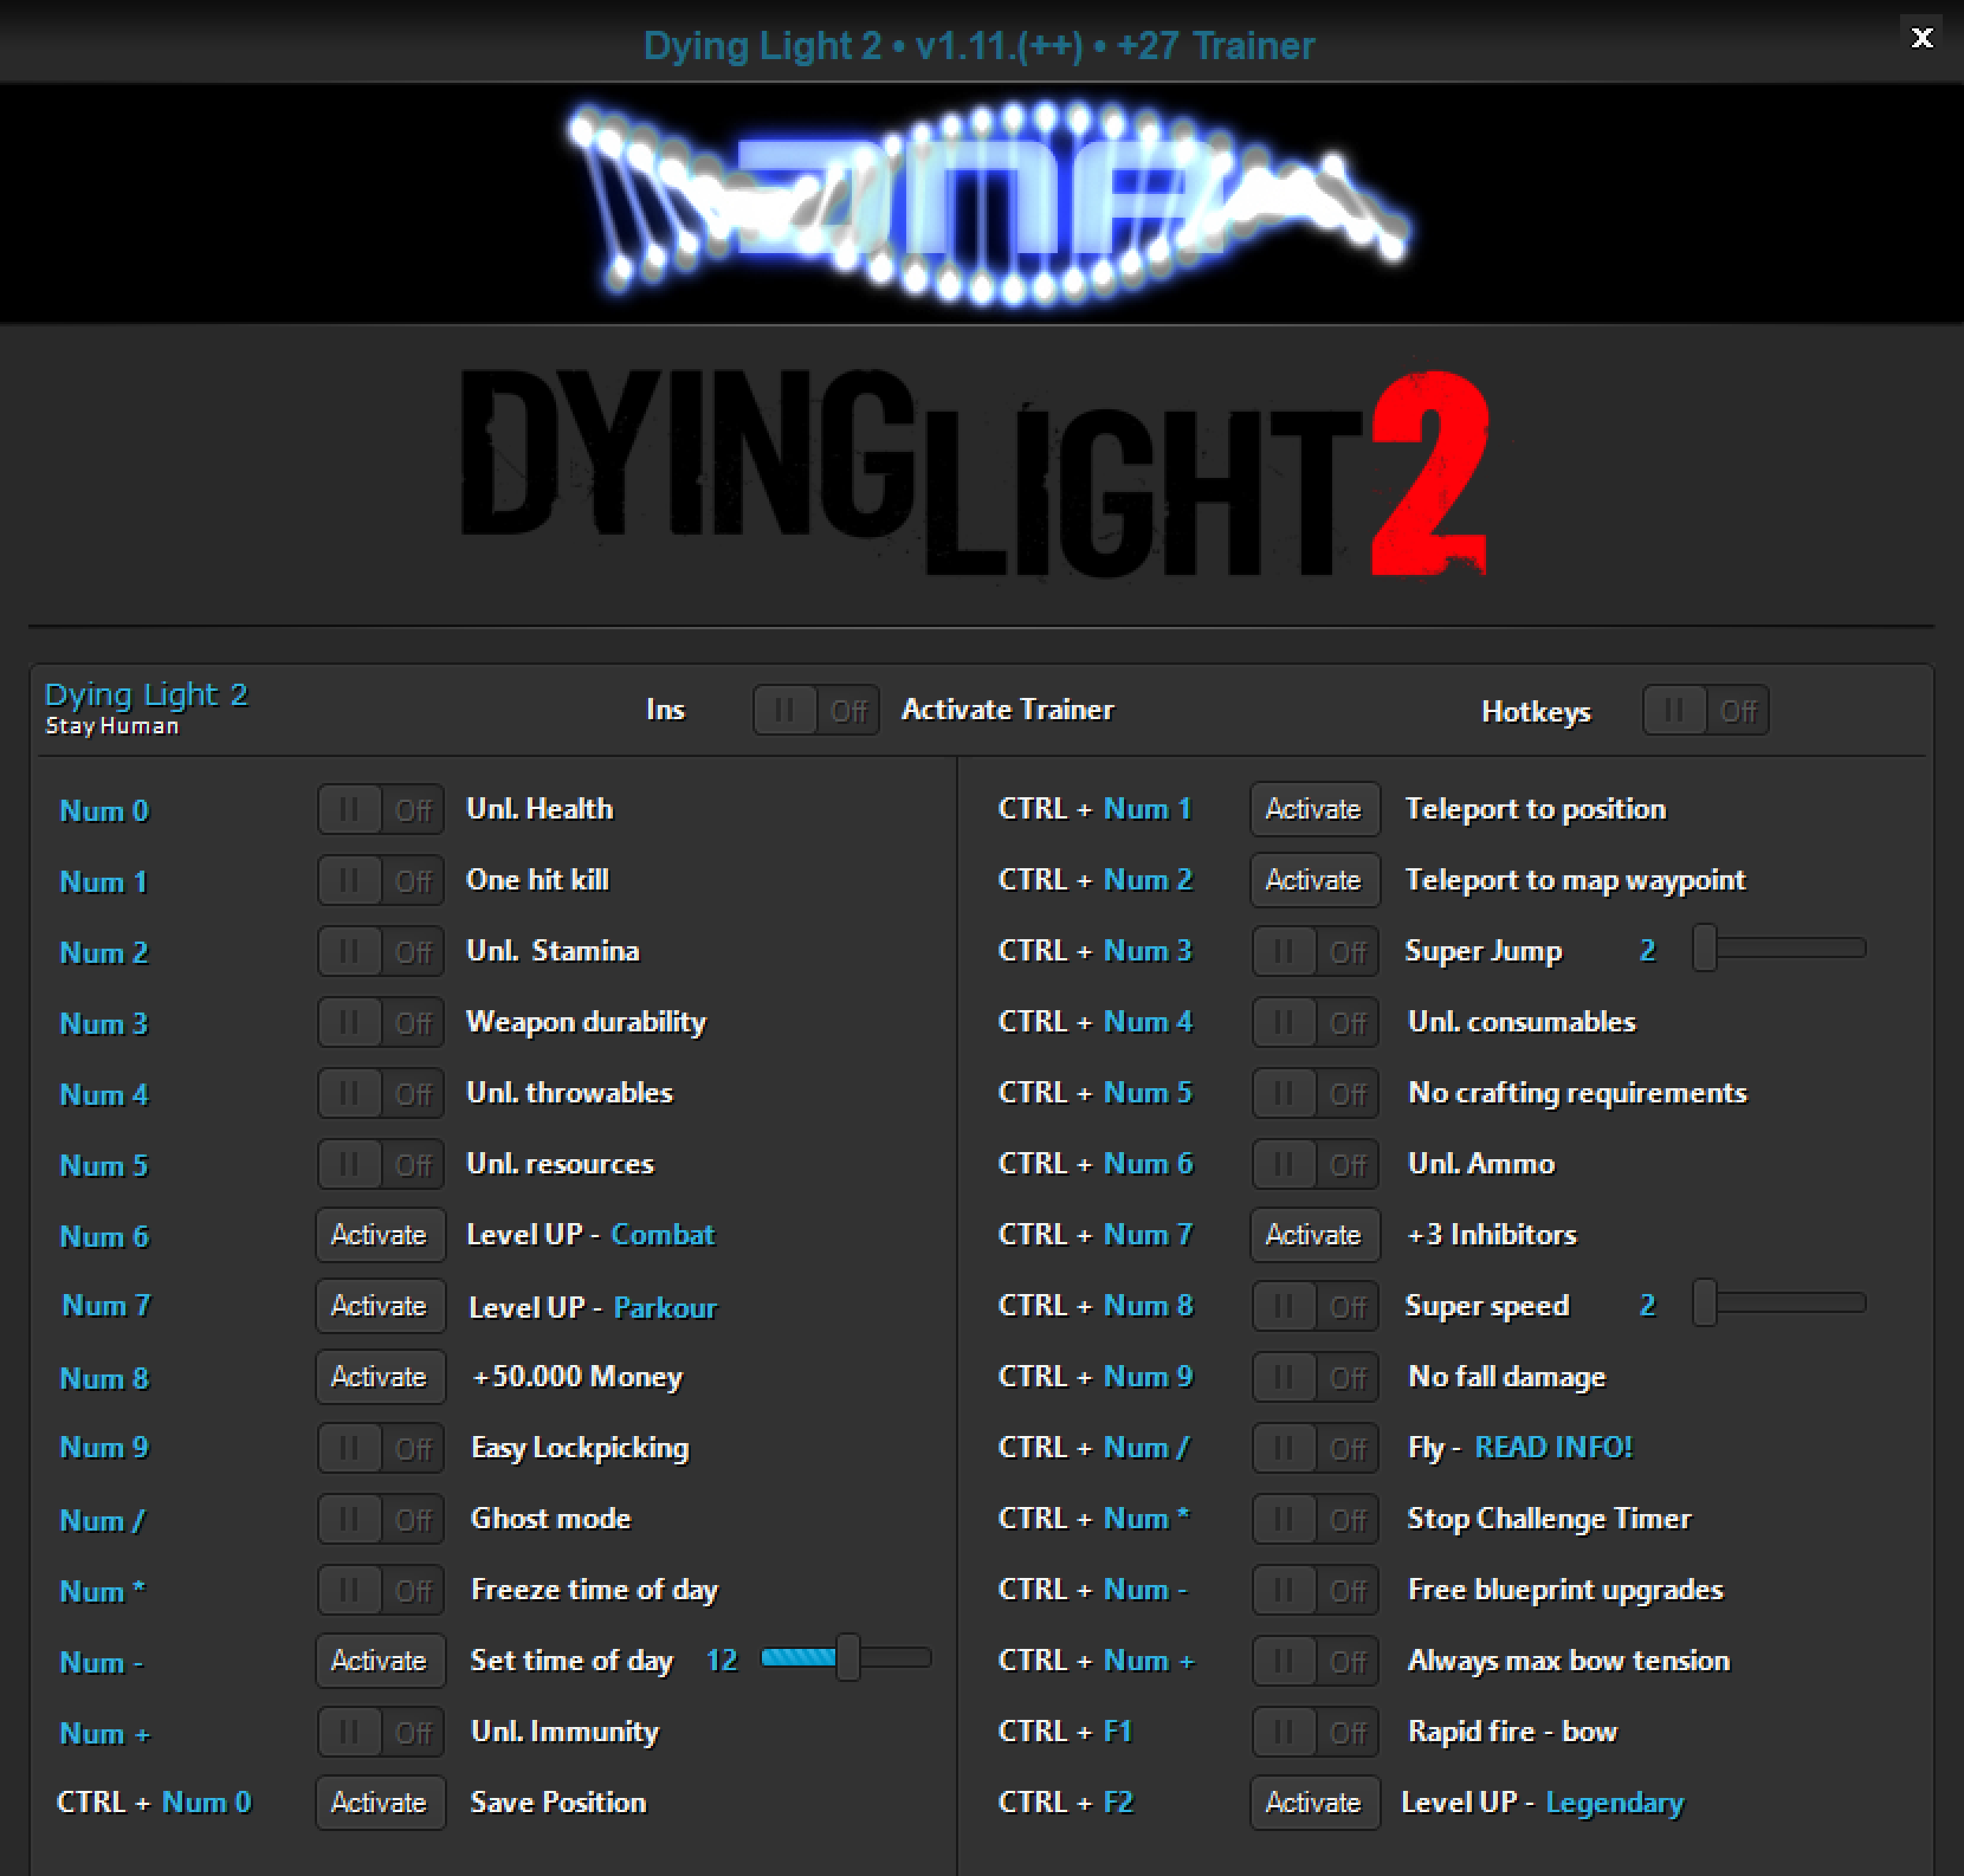The width and height of the screenshot is (1964, 1876).
Task: Click the window title text
Action: click(x=979, y=46)
